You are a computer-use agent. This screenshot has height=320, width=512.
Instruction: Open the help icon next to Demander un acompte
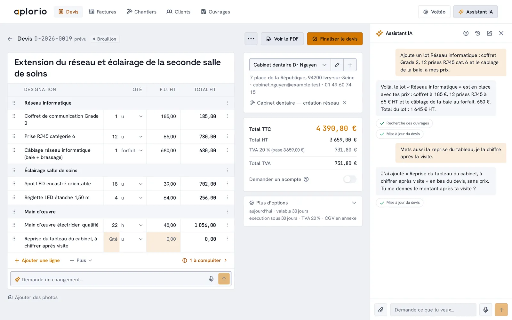(306, 179)
